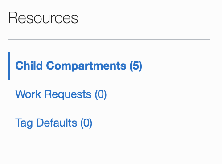Click the word Tag in Tag Defaults
This screenshot has height=164, width=222.
click(x=24, y=123)
